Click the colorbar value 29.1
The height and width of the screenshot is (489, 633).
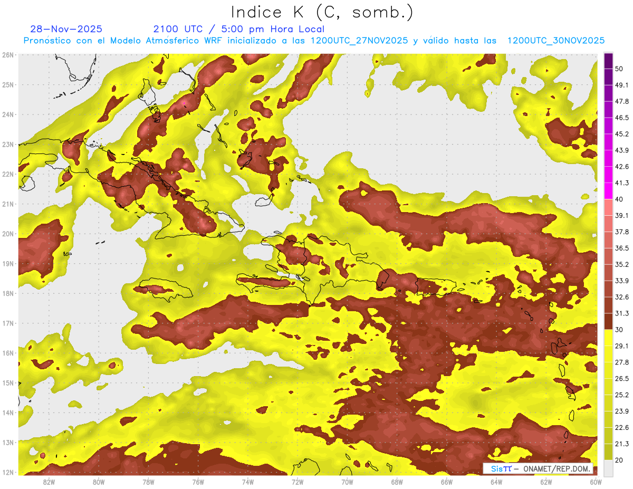click(622, 346)
